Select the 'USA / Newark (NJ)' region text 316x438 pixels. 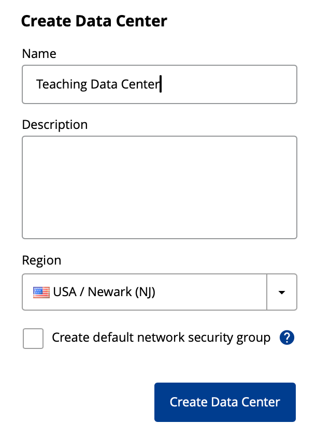click(x=104, y=292)
